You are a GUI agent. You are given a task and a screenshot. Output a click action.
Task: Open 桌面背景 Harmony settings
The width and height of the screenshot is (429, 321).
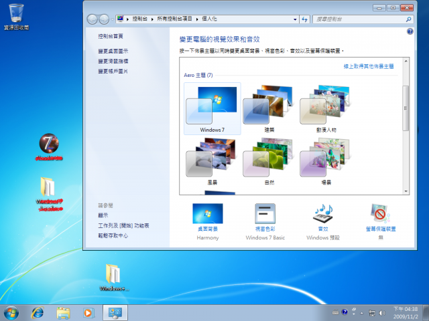(208, 221)
